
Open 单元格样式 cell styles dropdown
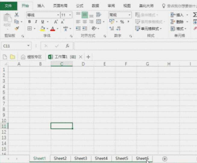click(149, 29)
